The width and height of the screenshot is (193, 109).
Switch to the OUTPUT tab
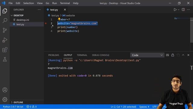68,55
